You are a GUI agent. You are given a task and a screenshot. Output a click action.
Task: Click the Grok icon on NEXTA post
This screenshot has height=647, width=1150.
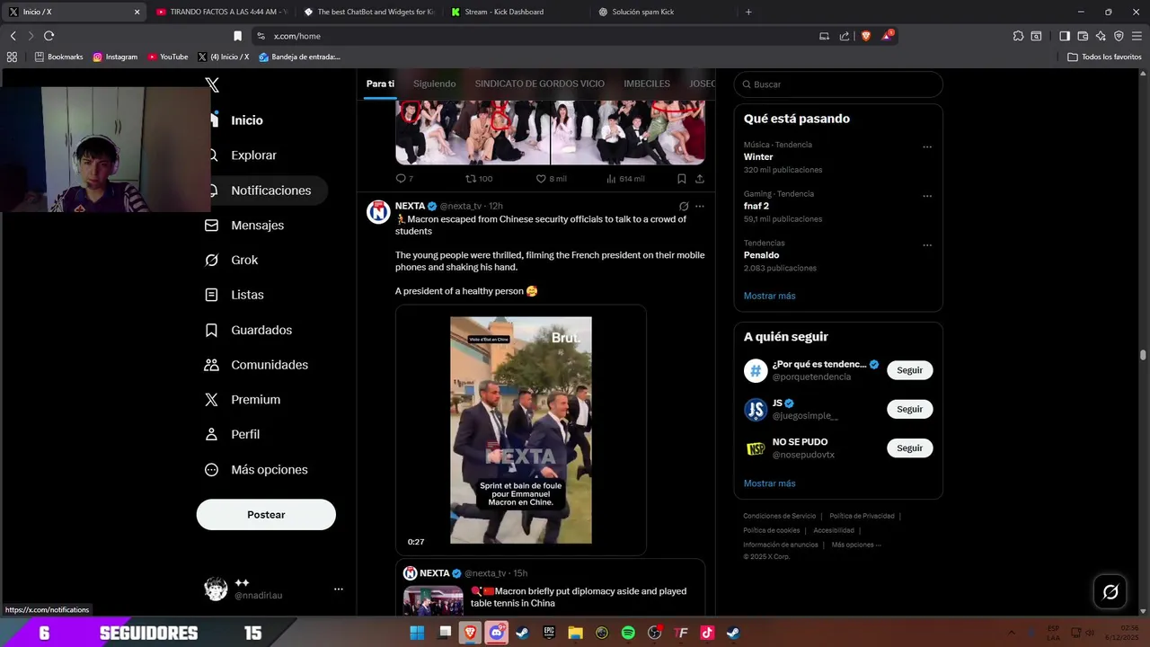(684, 207)
